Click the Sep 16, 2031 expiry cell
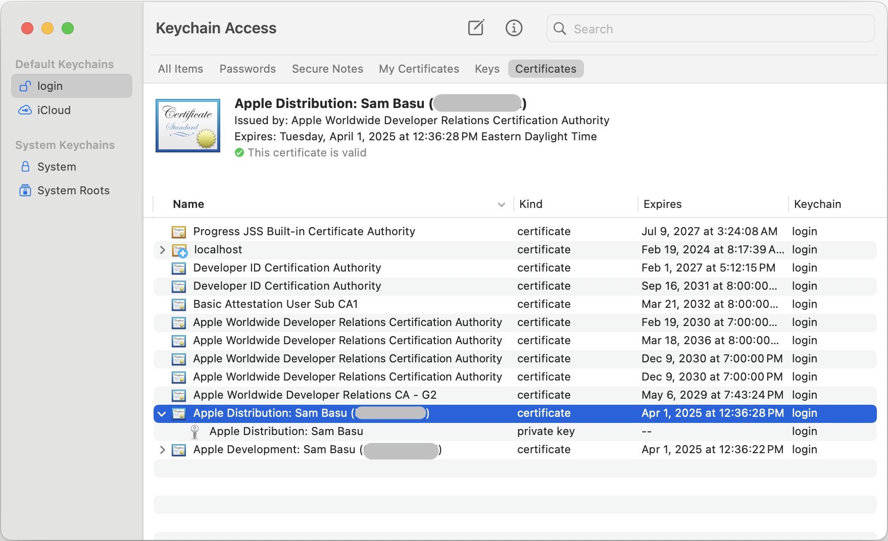Image resolution: width=888 pixels, height=541 pixels. tap(709, 286)
